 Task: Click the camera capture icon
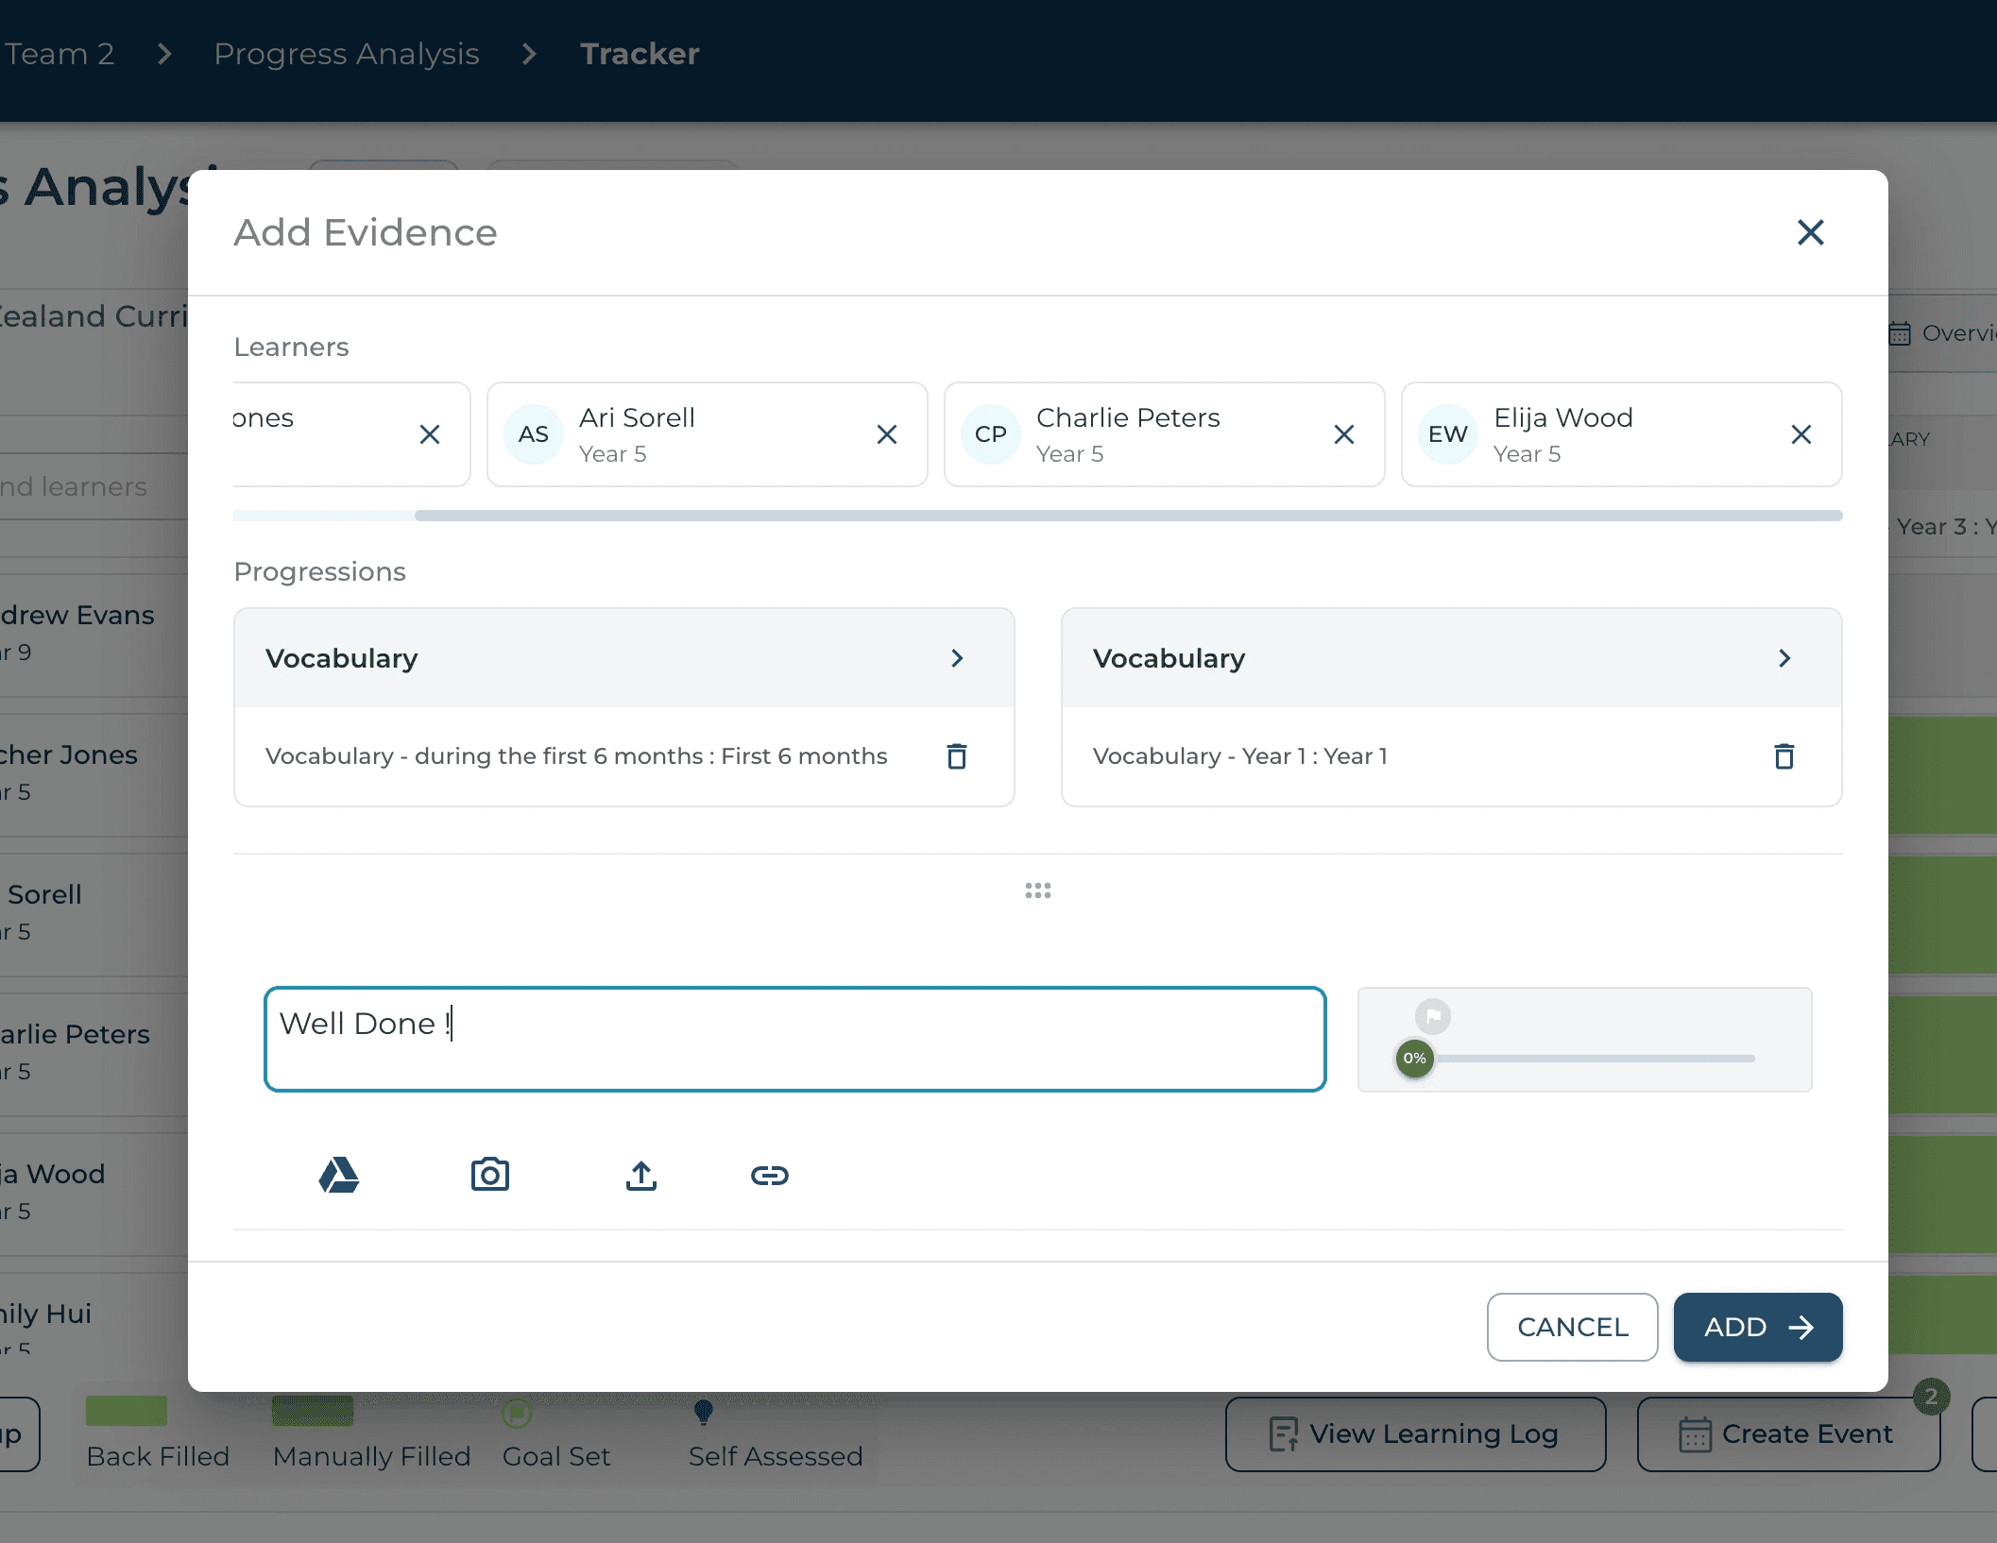coord(489,1175)
